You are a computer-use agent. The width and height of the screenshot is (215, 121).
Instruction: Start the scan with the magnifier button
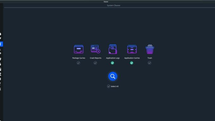point(113,76)
